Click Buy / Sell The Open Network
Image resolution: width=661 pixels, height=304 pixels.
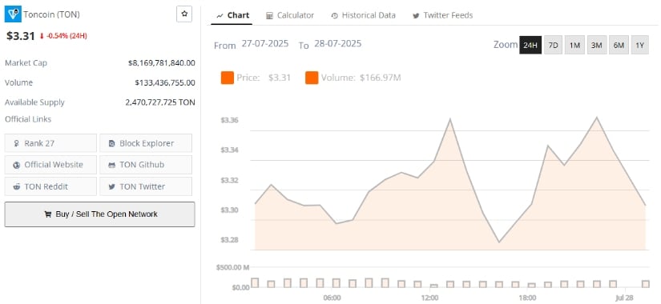point(100,214)
